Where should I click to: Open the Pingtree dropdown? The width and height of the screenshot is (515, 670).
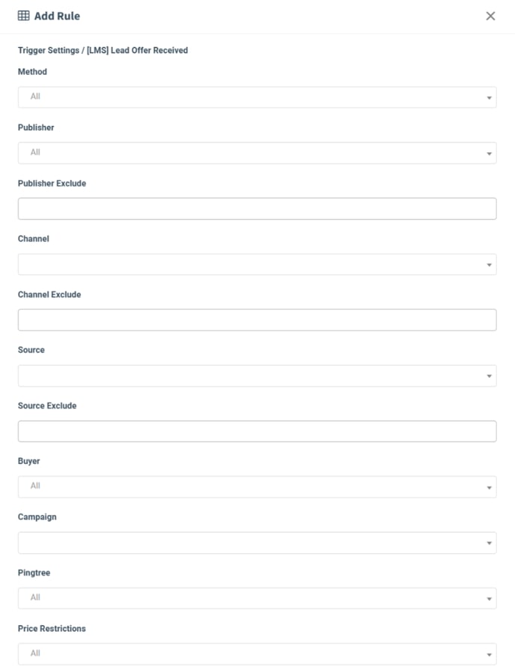click(x=257, y=598)
